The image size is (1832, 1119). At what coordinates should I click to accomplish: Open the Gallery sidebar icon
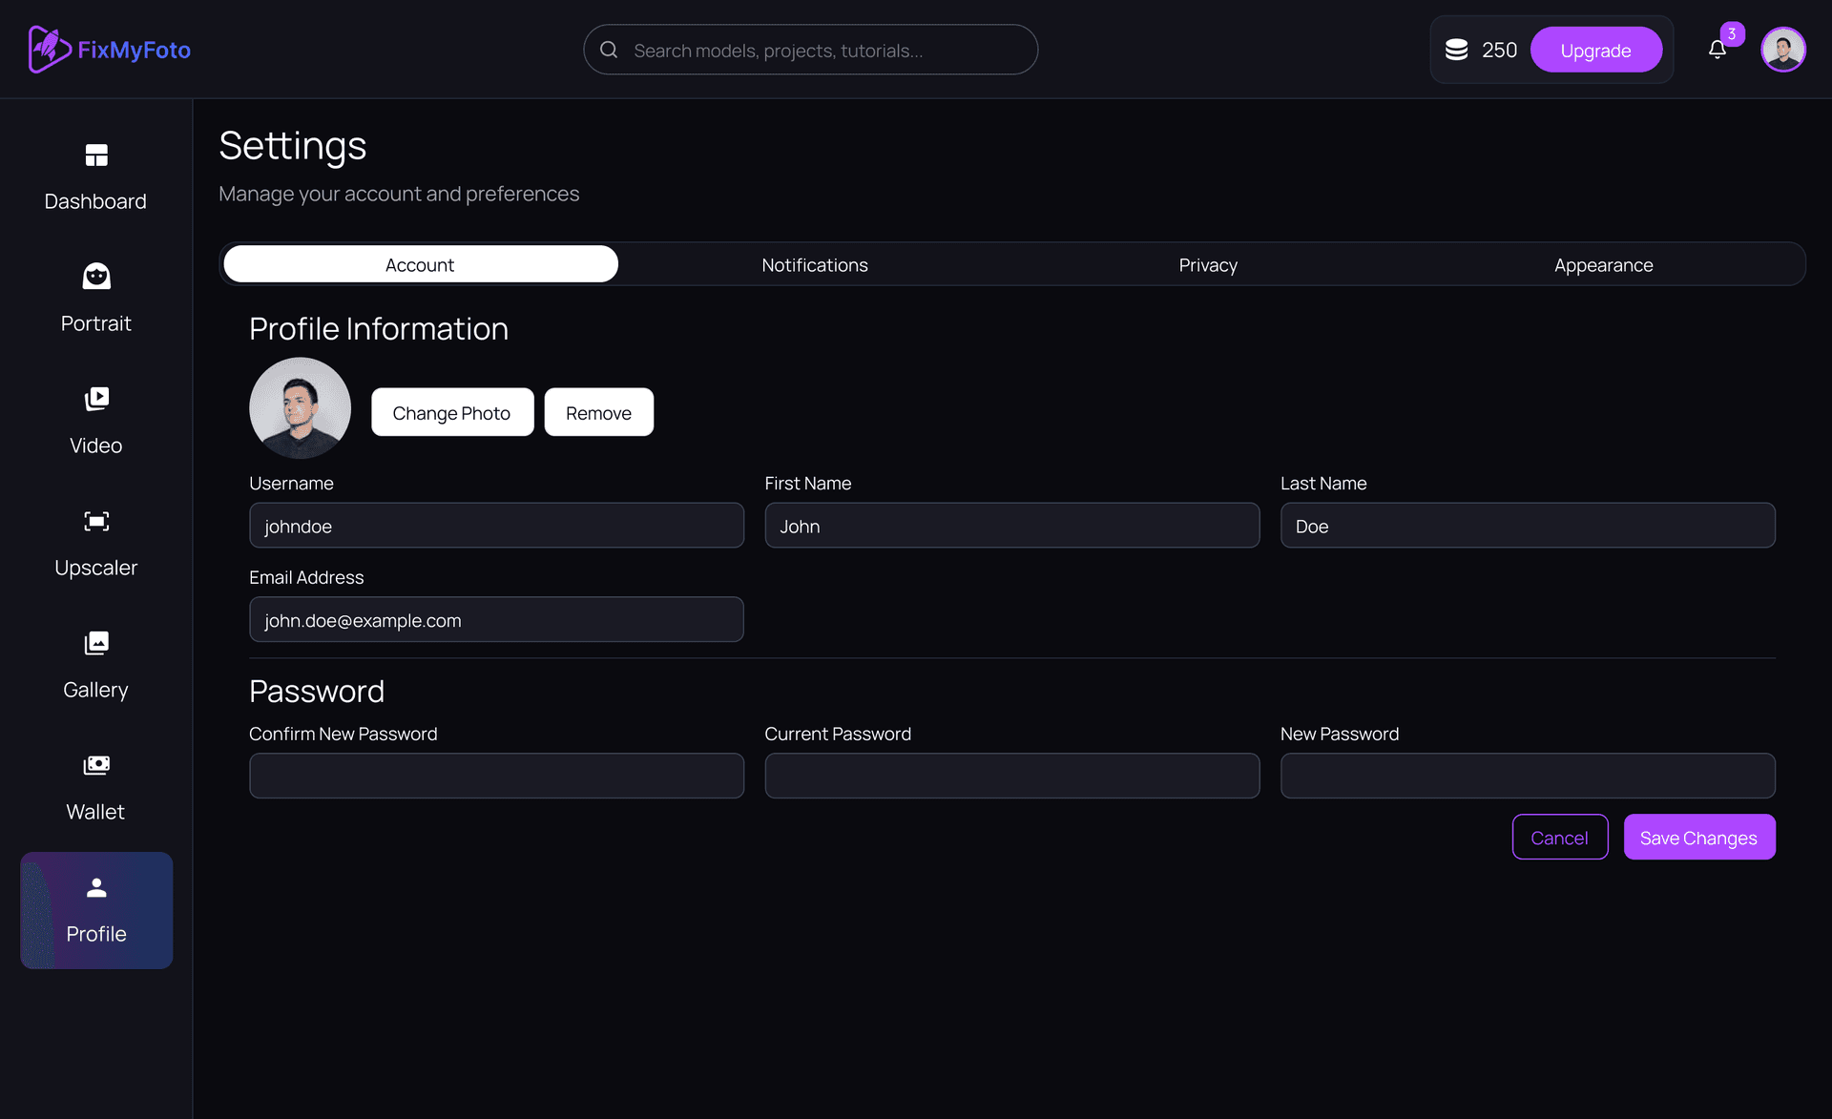96,643
